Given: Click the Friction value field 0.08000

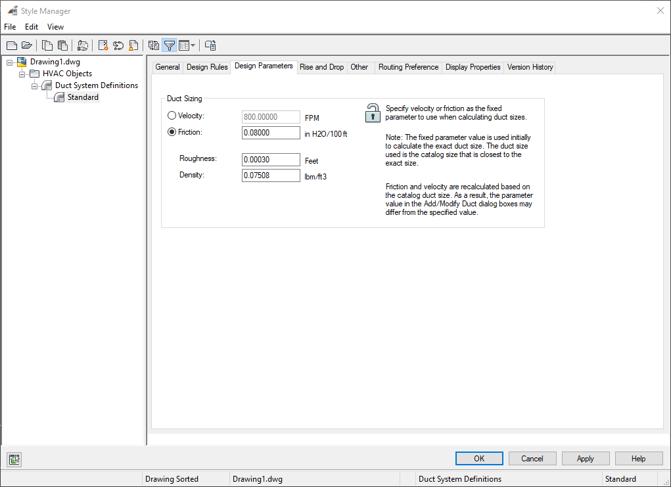Looking at the screenshot, I should 271,133.
